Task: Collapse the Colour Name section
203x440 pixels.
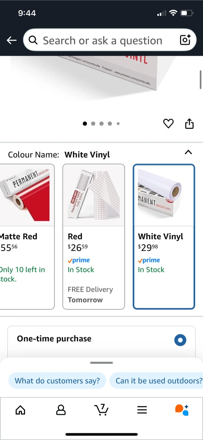Action: (188, 152)
